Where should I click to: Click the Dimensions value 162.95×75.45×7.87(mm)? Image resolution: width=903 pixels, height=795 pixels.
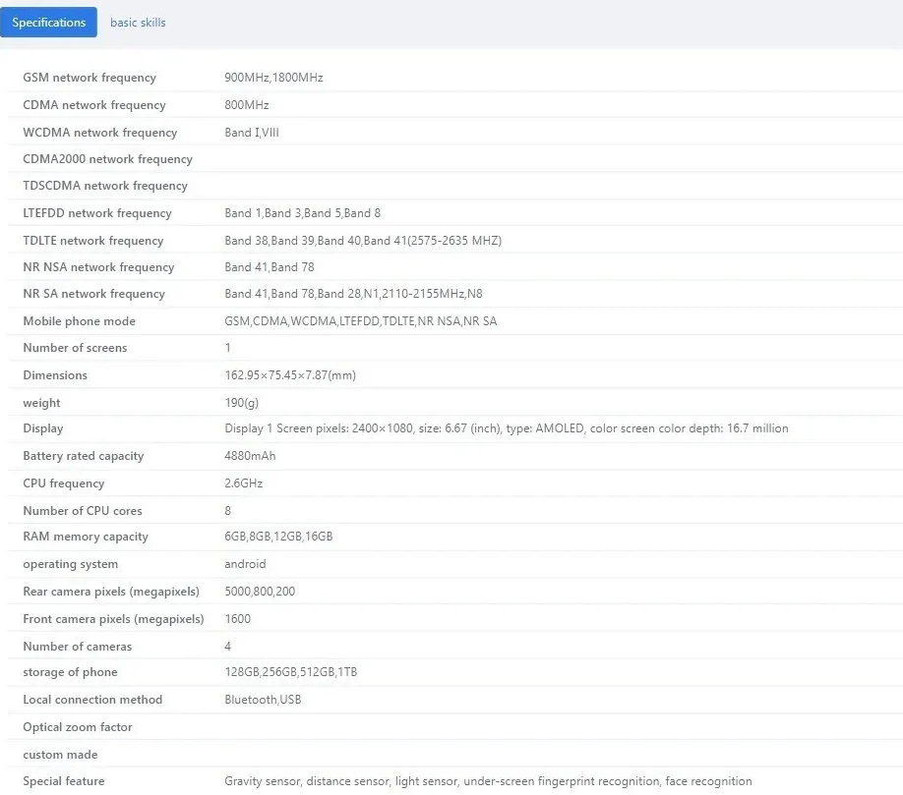pos(290,375)
